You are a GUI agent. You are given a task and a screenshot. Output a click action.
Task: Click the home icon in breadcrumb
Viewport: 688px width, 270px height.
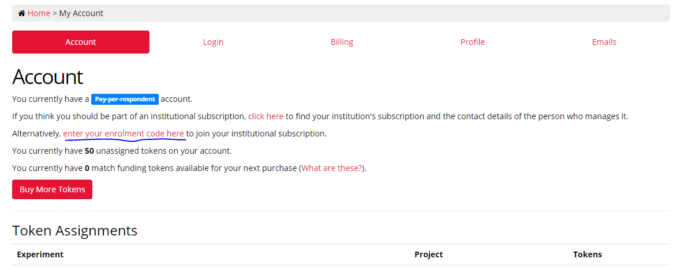click(x=21, y=13)
